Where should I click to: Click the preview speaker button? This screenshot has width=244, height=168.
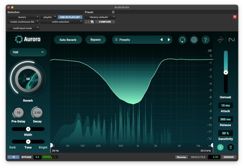click(x=13, y=157)
